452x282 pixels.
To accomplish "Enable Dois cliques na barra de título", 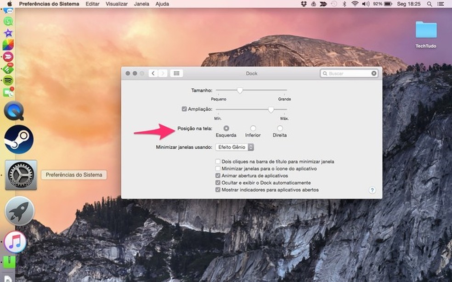I will (218, 162).
